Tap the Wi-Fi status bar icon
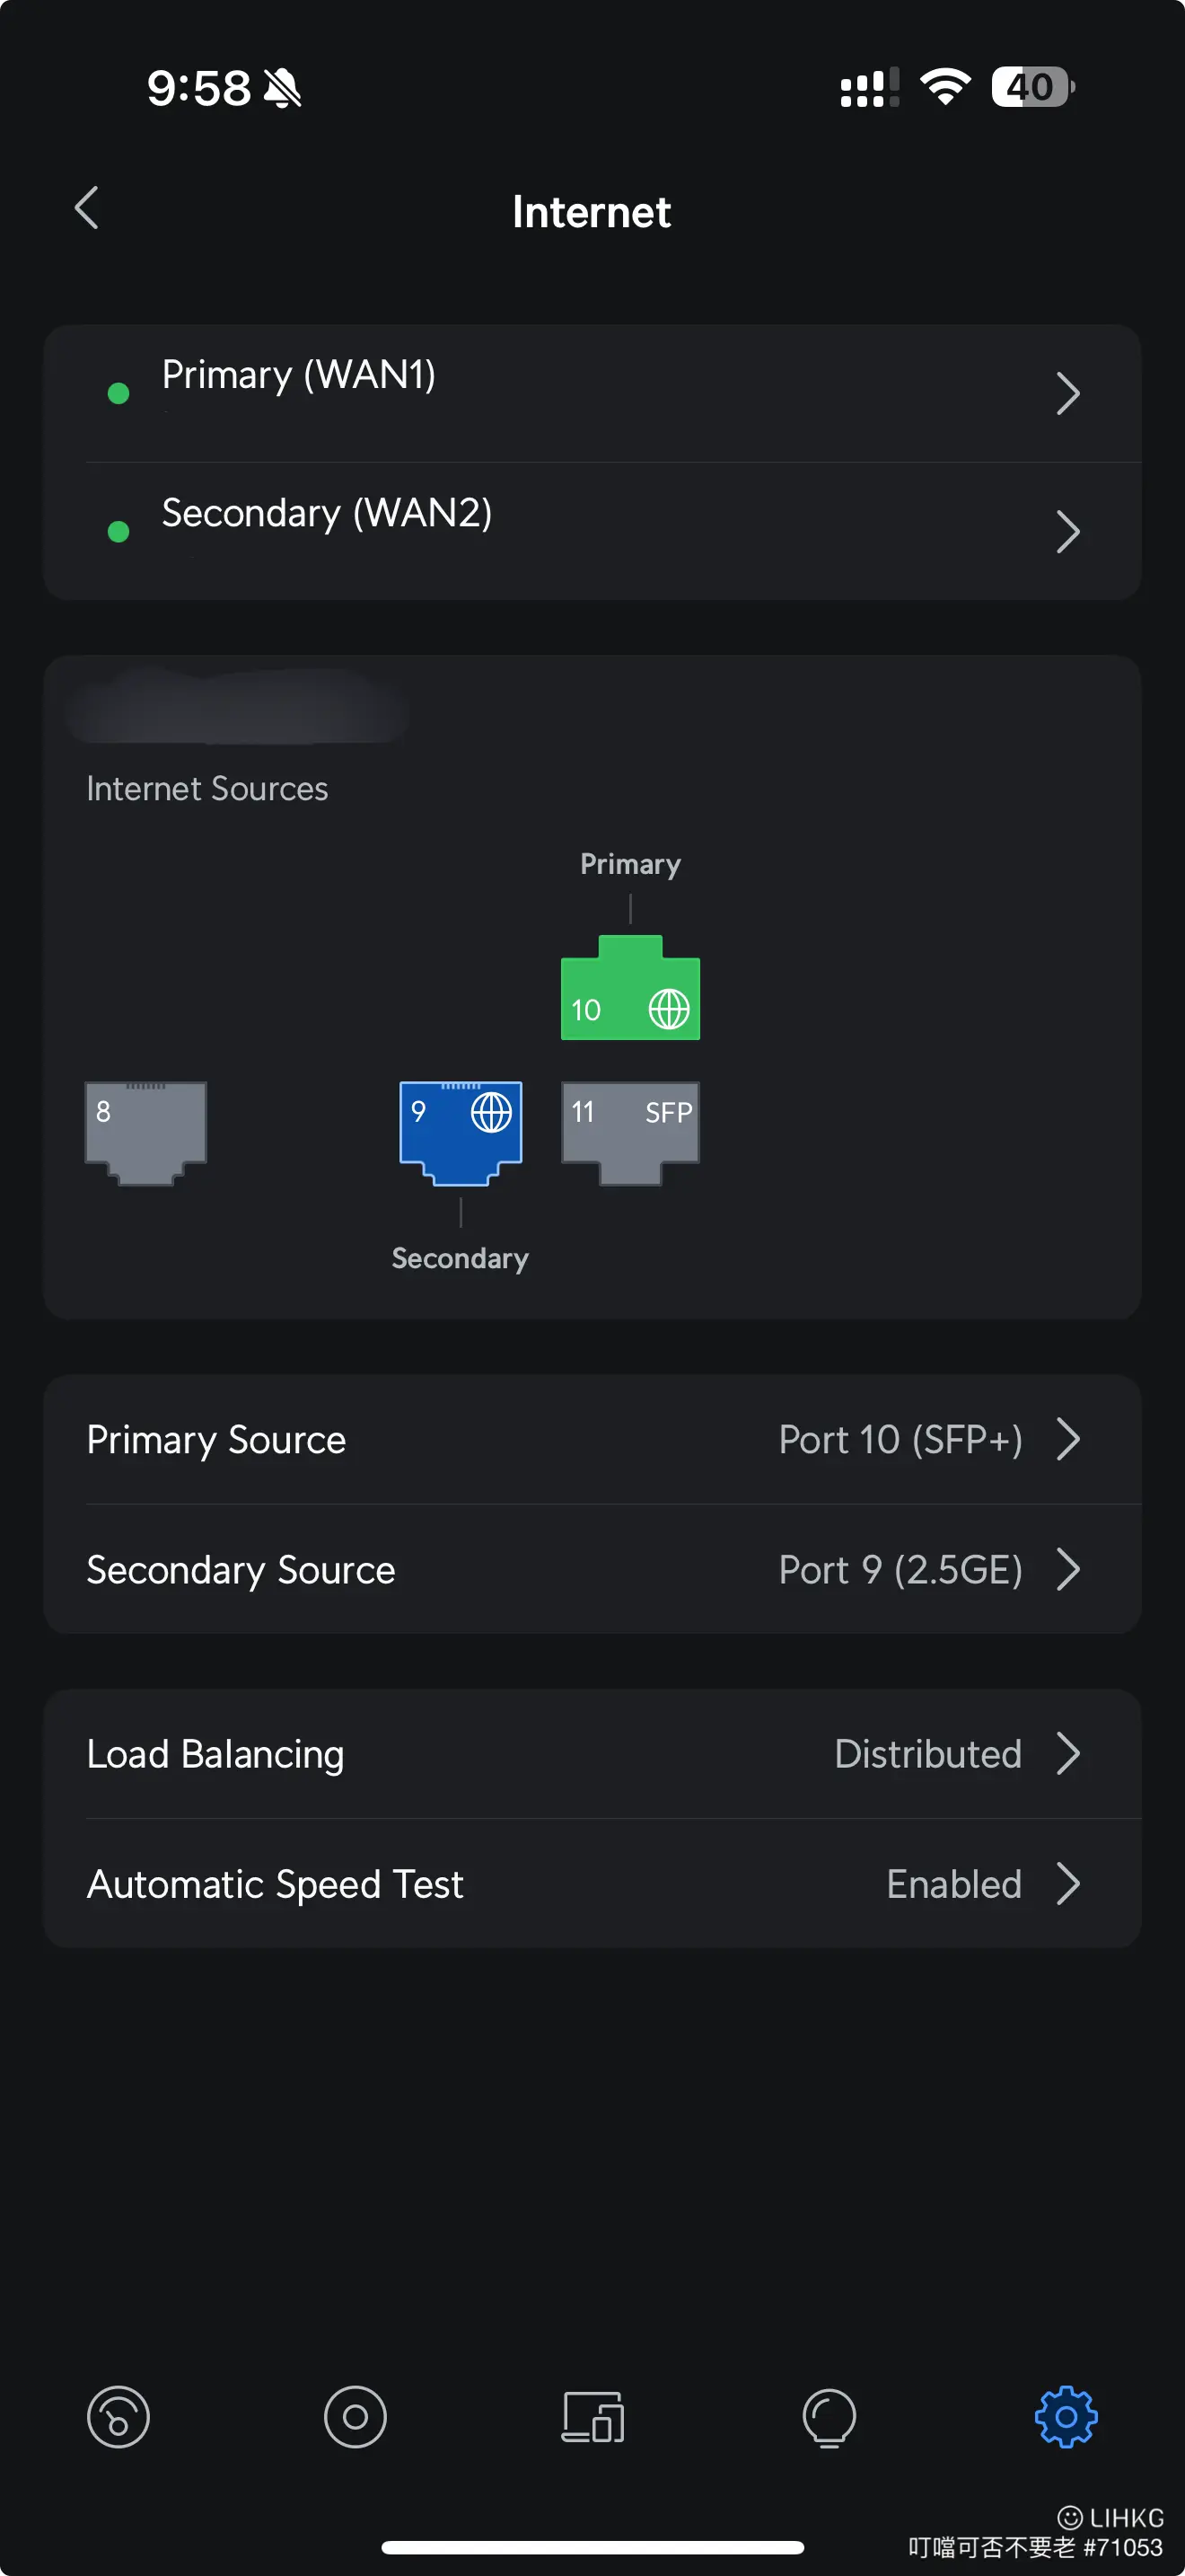Viewport: 1185px width, 2576px height. 944,87
